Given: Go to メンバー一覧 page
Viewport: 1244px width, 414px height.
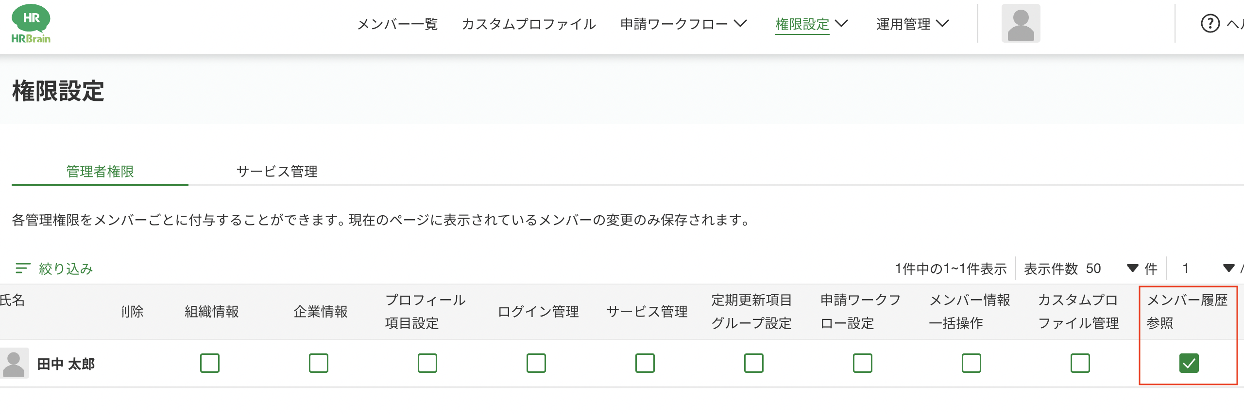Looking at the screenshot, I should (x=397, y=24).
